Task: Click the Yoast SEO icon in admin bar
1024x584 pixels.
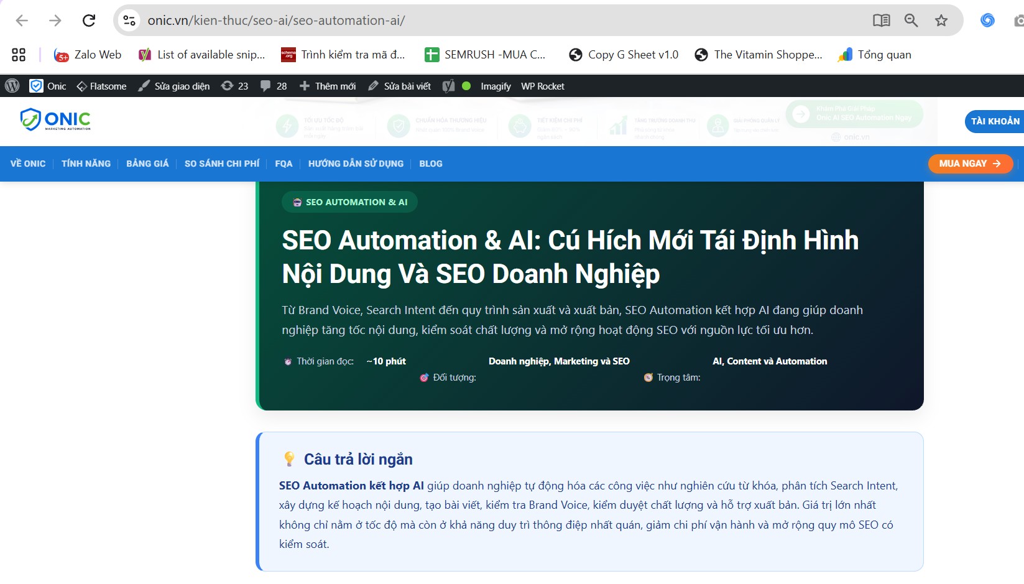Action: [x=448, y=86]
